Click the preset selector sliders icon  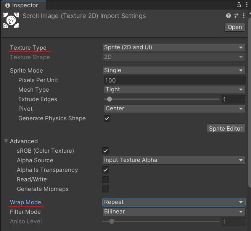(x=236, y=16)
